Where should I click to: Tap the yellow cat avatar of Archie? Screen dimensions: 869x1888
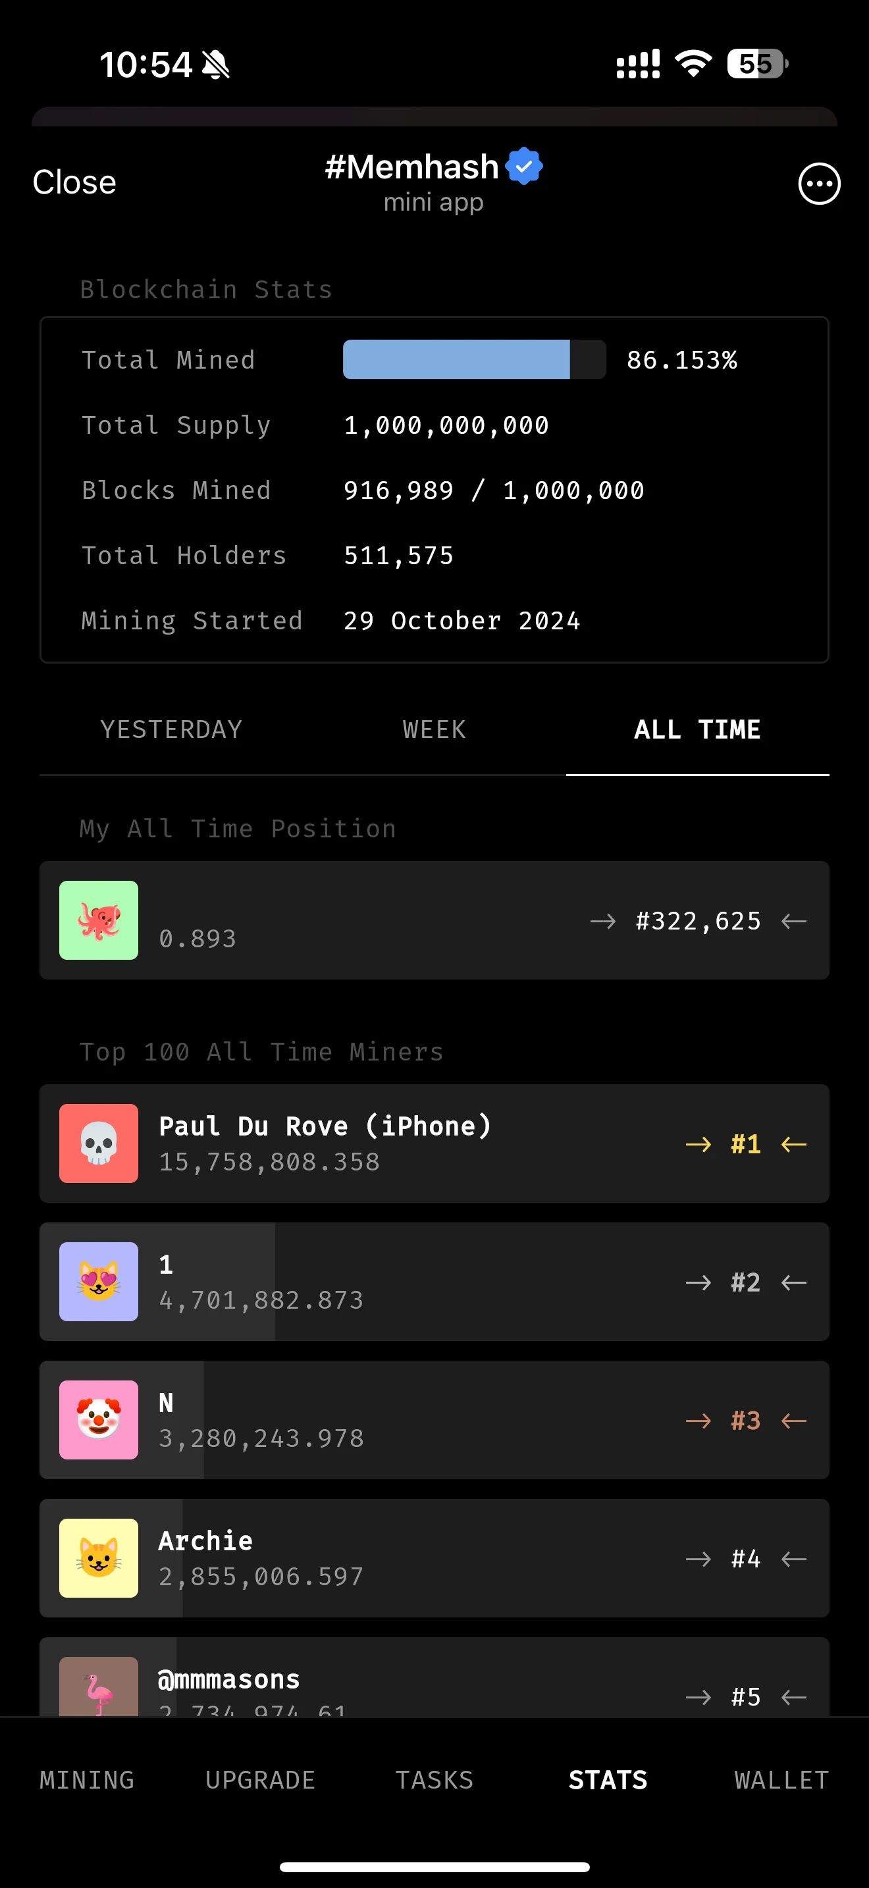(99, 1558)
